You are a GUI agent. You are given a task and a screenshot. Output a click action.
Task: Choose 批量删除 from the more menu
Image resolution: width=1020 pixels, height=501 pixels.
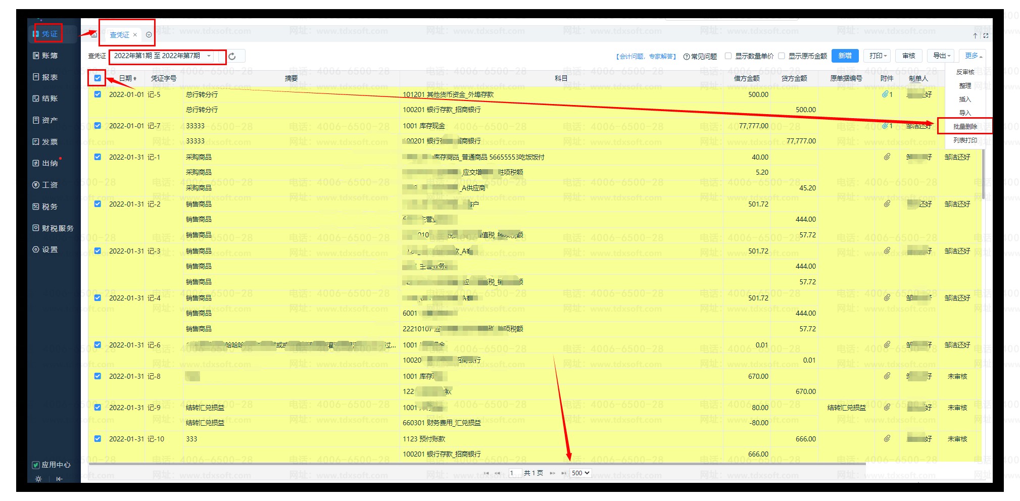click(964, 126)
